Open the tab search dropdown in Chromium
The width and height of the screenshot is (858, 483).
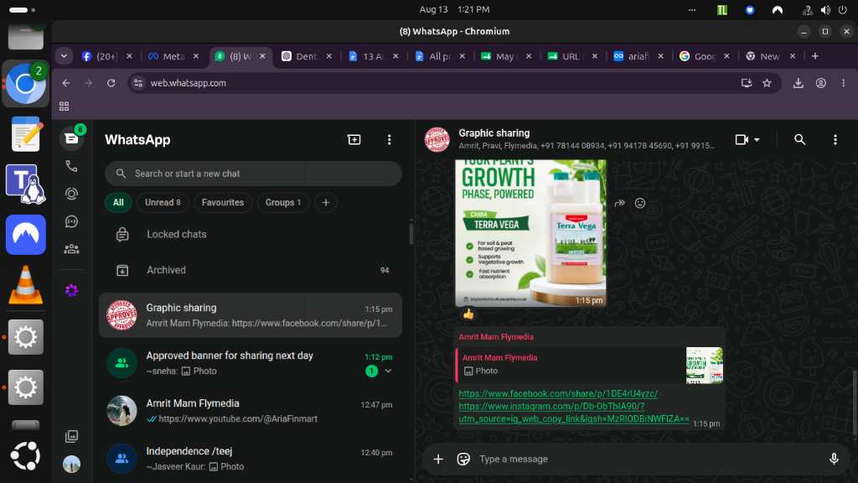pyautogui.click(x=64, y=56)
